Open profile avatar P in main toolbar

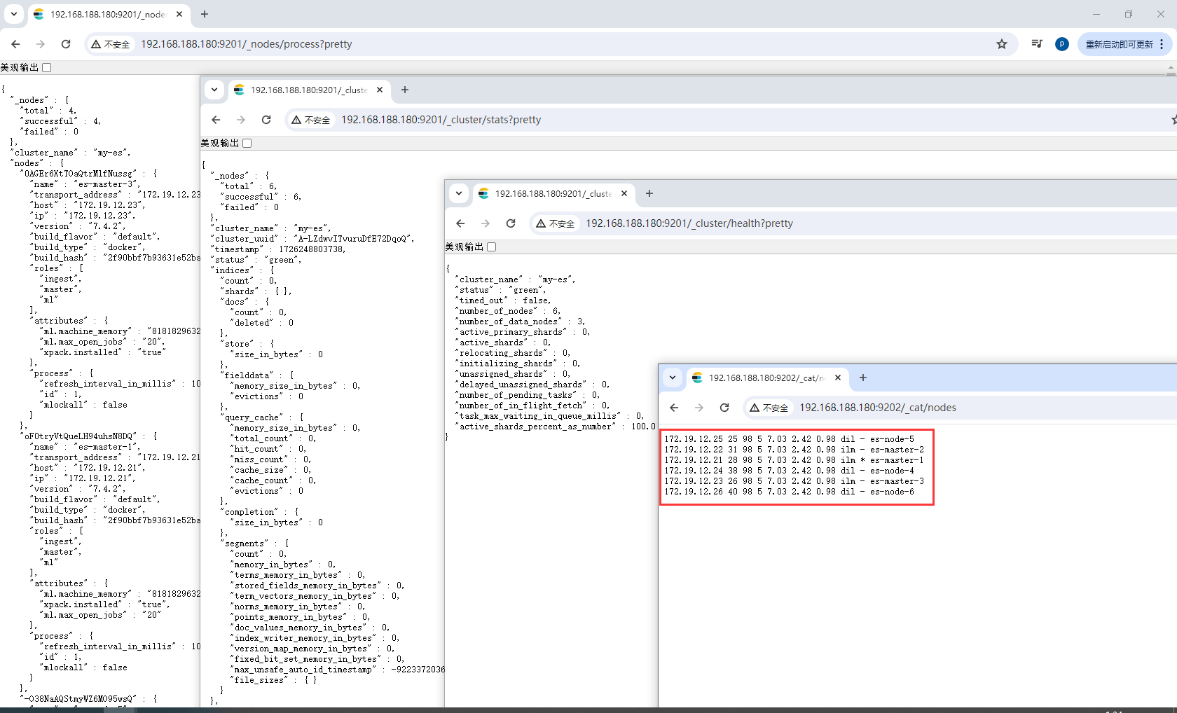1062,44
